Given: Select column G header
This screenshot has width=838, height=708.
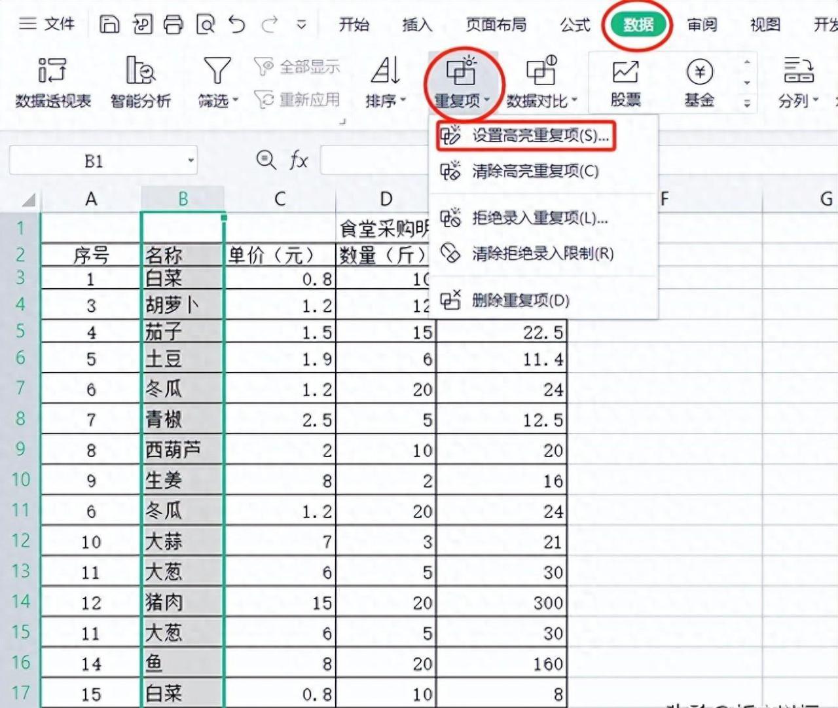Looking at the screenshot, I should pyautogui.click(x=826, y=198).
